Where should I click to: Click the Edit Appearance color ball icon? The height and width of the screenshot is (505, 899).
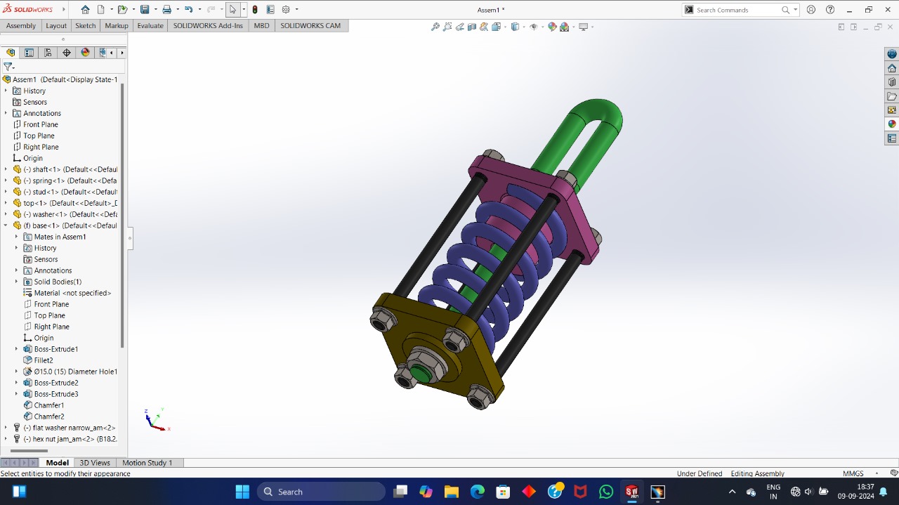point(552,27)
